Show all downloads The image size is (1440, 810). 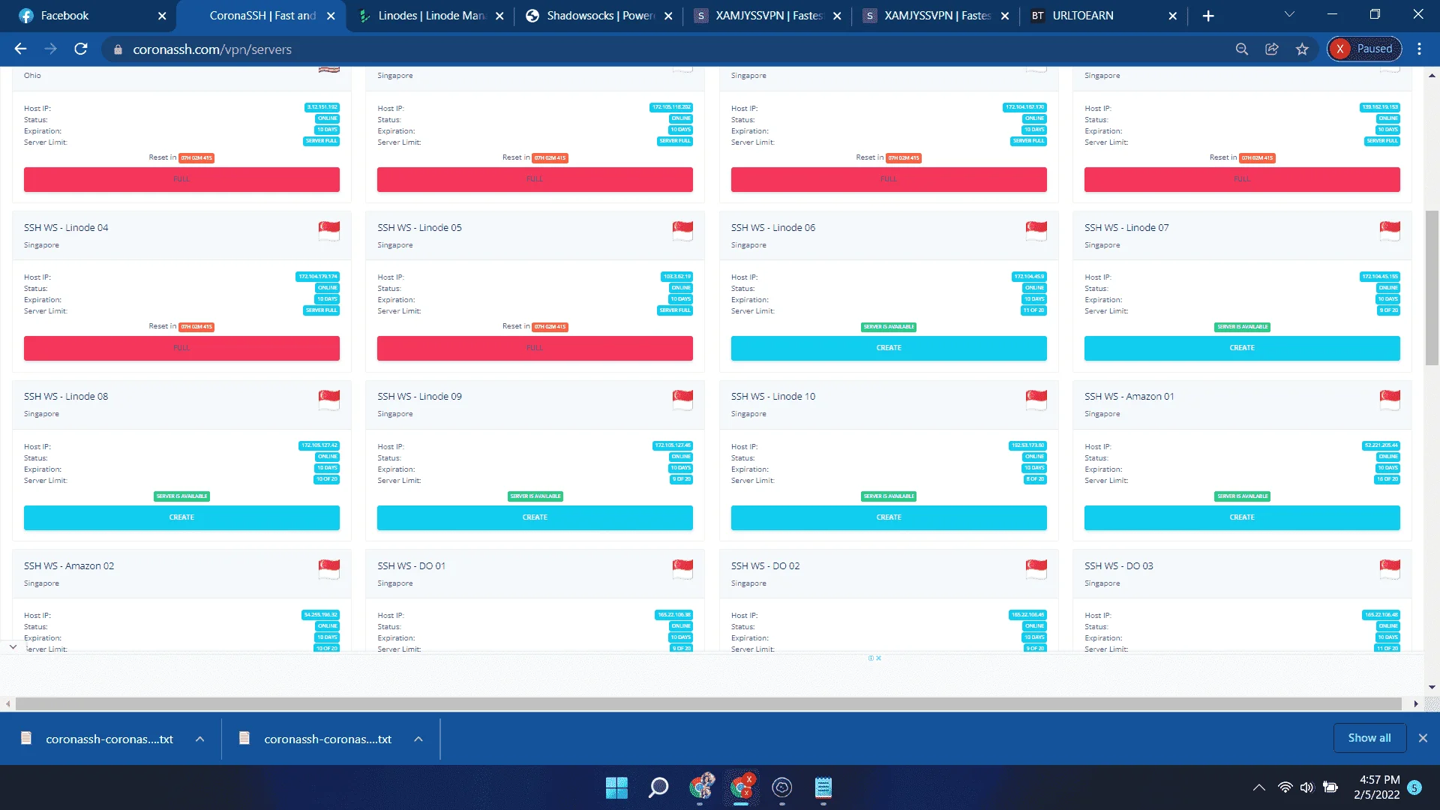pos(1369,738)
